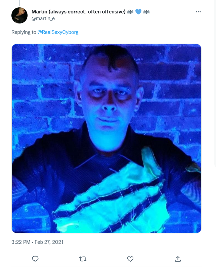Expand the attached blue-lit photo
The width and height of the screenshot is (216, 271).
(106, 139)
